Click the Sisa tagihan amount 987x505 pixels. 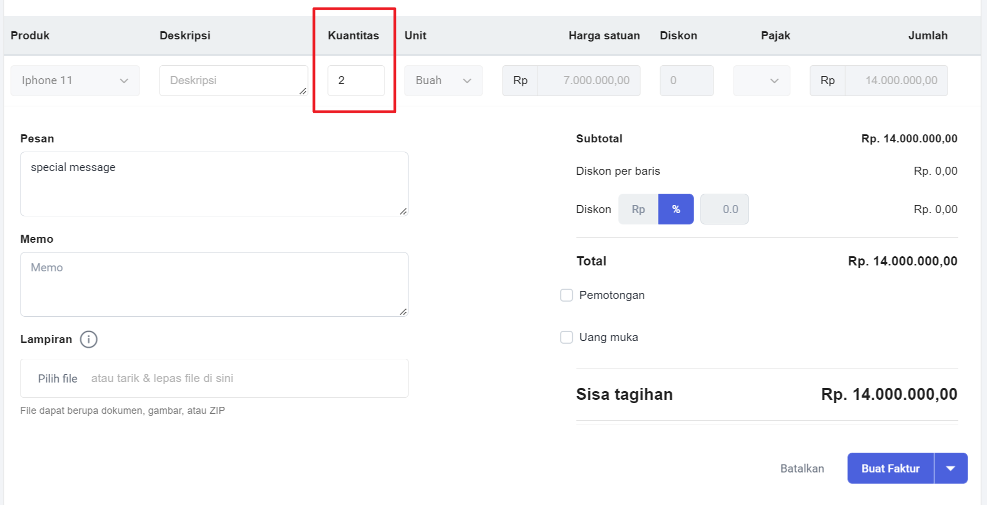click(x=889, y=394)
